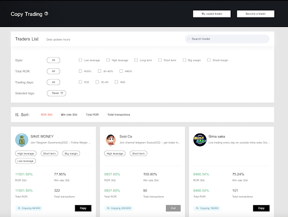This screenshot has width=288, height=217.
Task: Tick the Long term checkbox
Action: (136, 60)
